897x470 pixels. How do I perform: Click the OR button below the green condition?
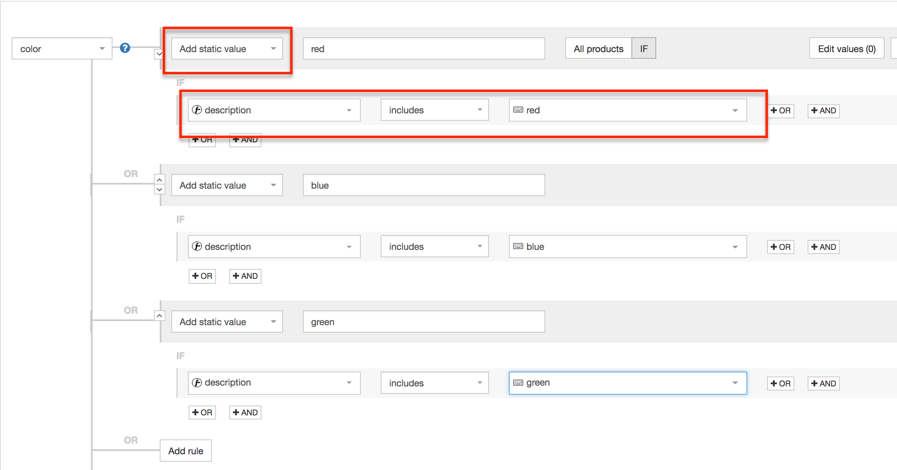click(202, 412)
